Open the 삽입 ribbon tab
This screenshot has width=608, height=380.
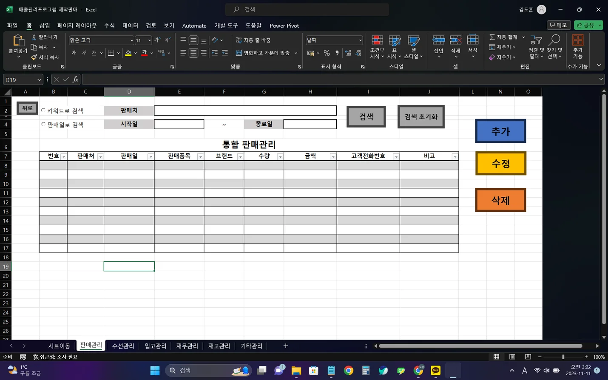point(45,26)
